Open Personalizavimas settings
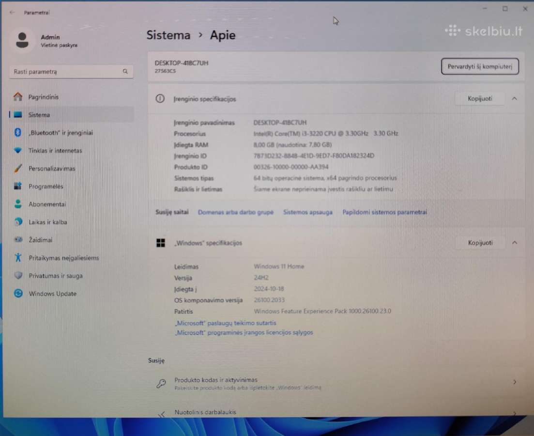534x436 pixels. [x=72, y=169]
